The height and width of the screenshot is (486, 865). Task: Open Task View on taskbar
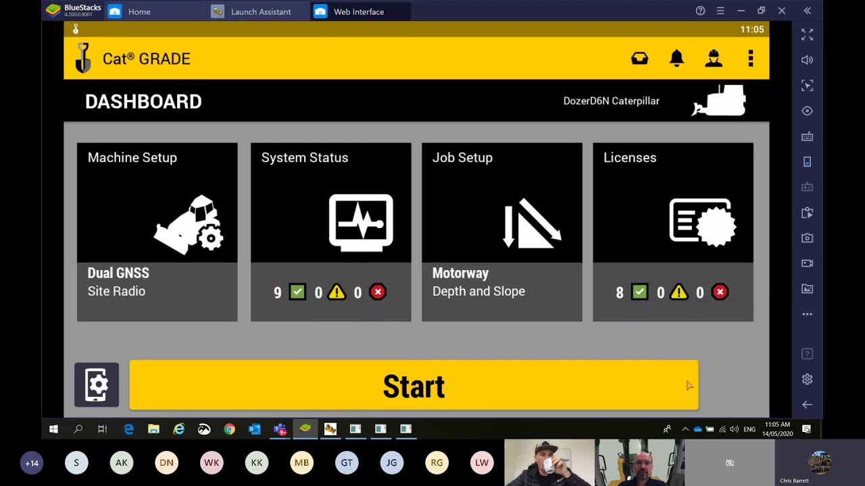[103, 429]
